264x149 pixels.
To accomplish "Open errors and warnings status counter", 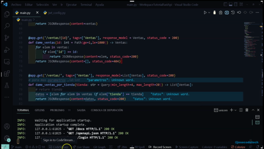I will 35,147.
